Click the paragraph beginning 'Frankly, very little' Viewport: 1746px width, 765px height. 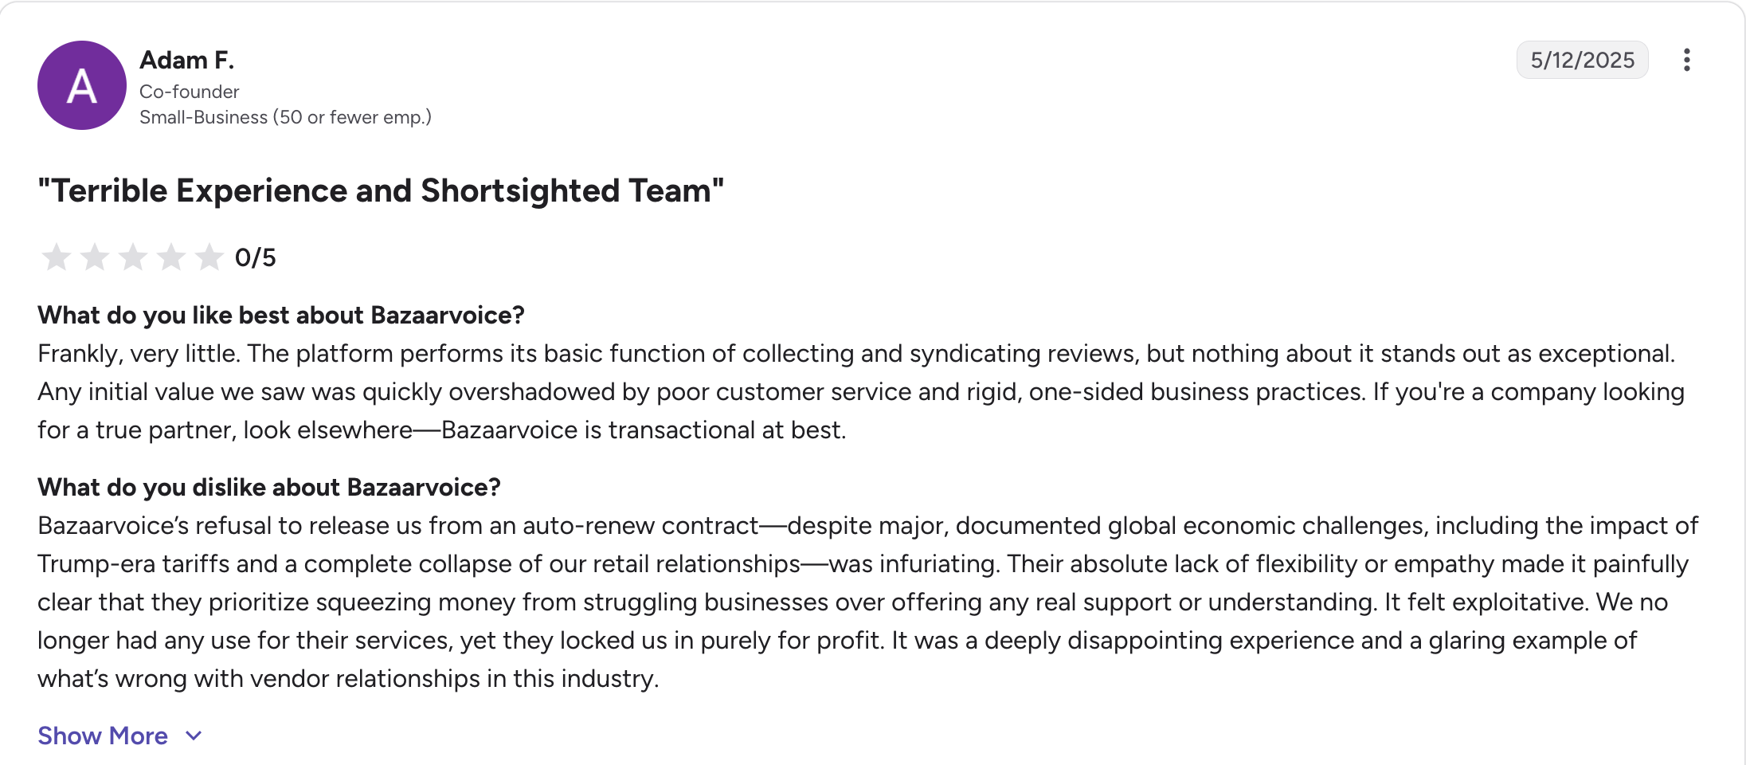coord(861,391)
